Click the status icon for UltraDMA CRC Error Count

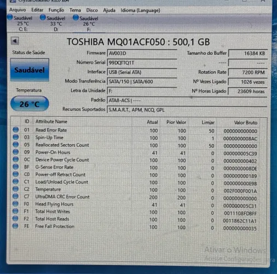[16, 196]
